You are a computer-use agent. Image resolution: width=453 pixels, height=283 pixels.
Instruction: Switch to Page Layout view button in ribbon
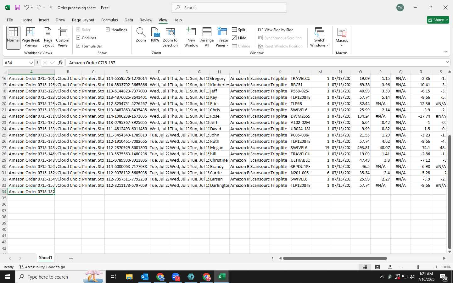(48, 37)
